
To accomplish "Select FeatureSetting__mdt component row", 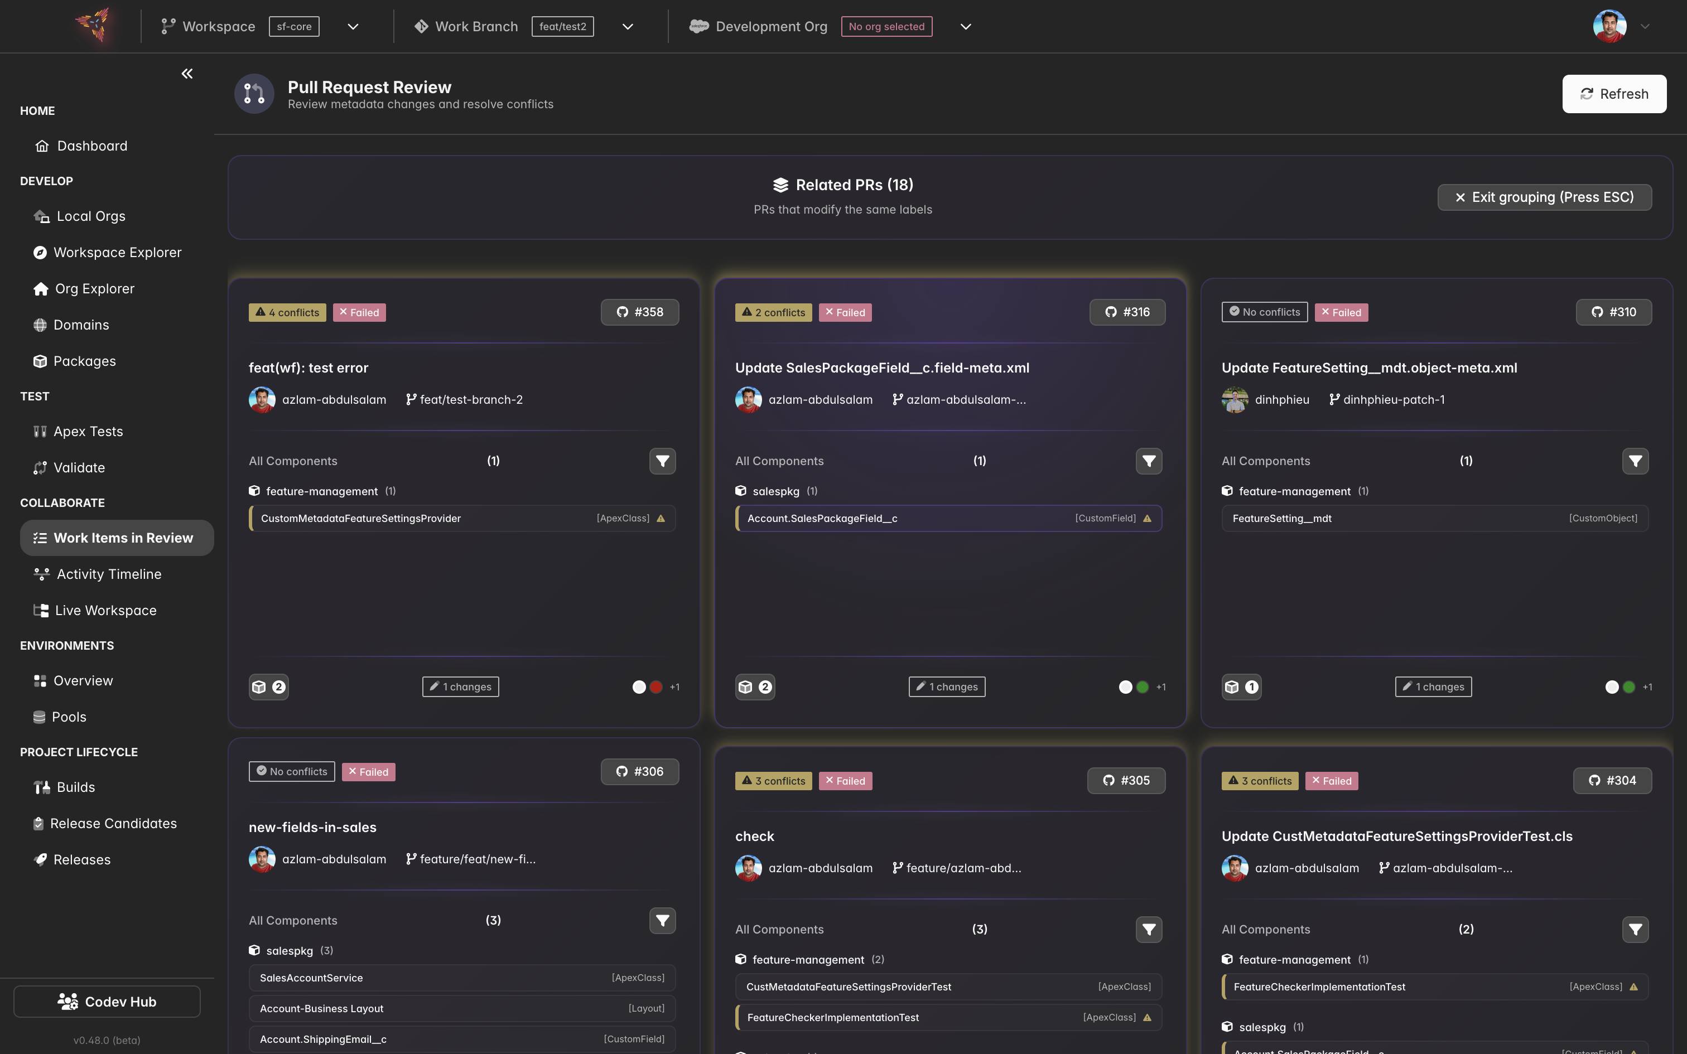I will 1435,519.
